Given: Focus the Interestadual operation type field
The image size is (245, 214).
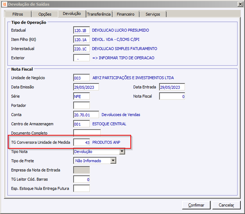Looking at the screenshot, I should coord(81,49).
